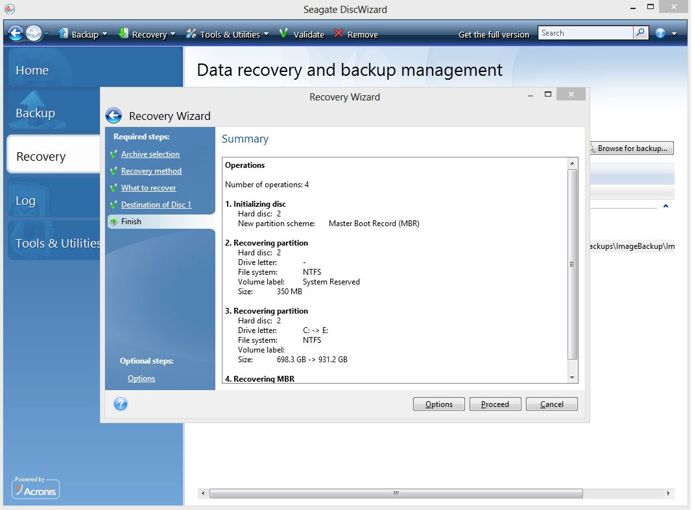
Task: Click the Validate toolbar icon
Action: [x=284, y=34]
